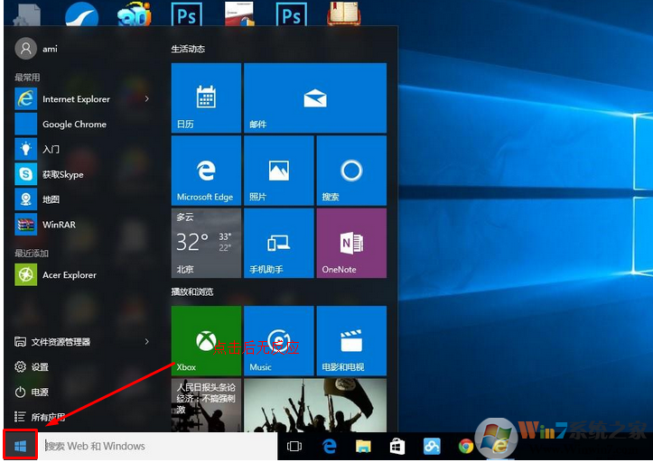This screenshot has height=462, width=653.
Task: Open the Cortana search (搜索) tile
Action: (x=350, y=171)
